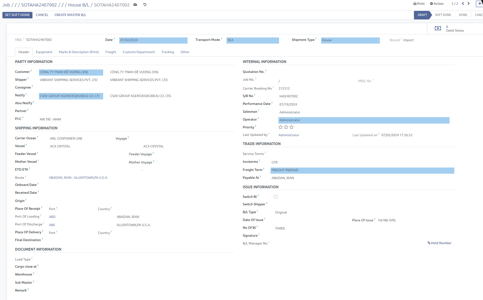Go to next record with right chevron
Image resolution: width=483 pixels, height=300 pixels.
[x=469, y=4]
